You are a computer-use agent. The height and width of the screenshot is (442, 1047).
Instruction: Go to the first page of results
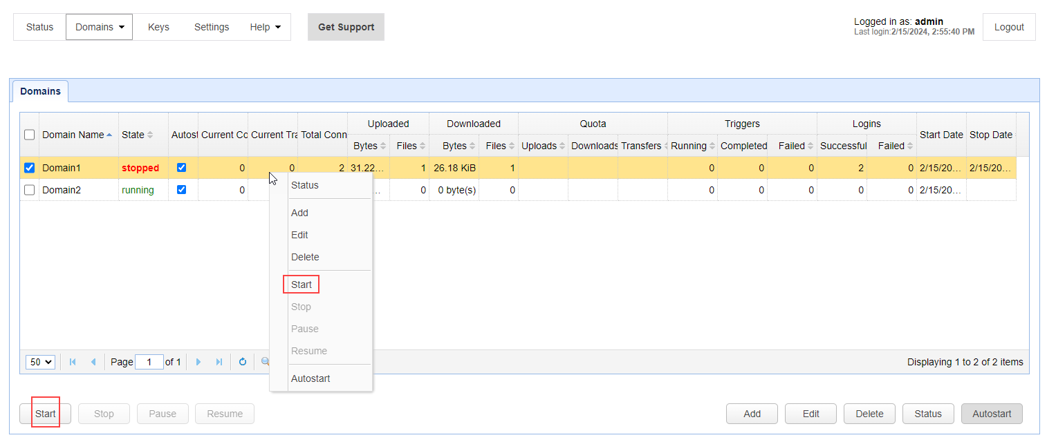73,362
